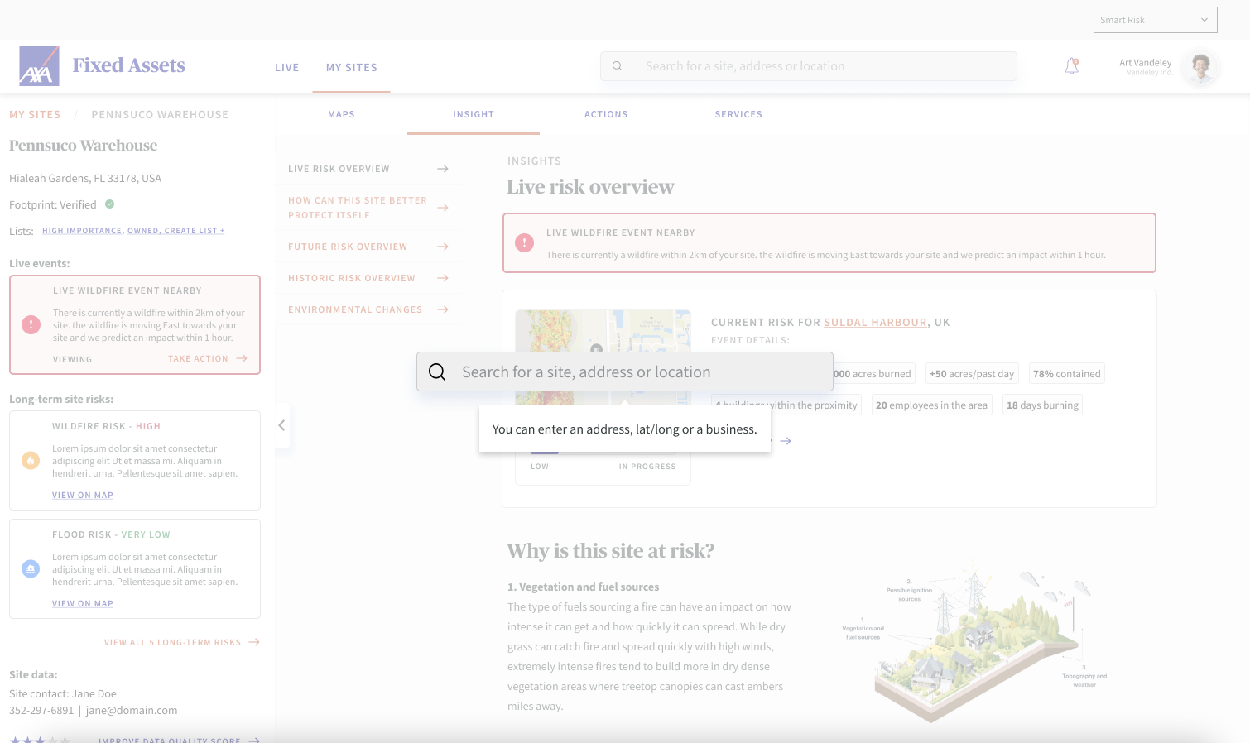Click arrow next to Historic Risk Overview
1250x743 pixels.
coord(443,278)
